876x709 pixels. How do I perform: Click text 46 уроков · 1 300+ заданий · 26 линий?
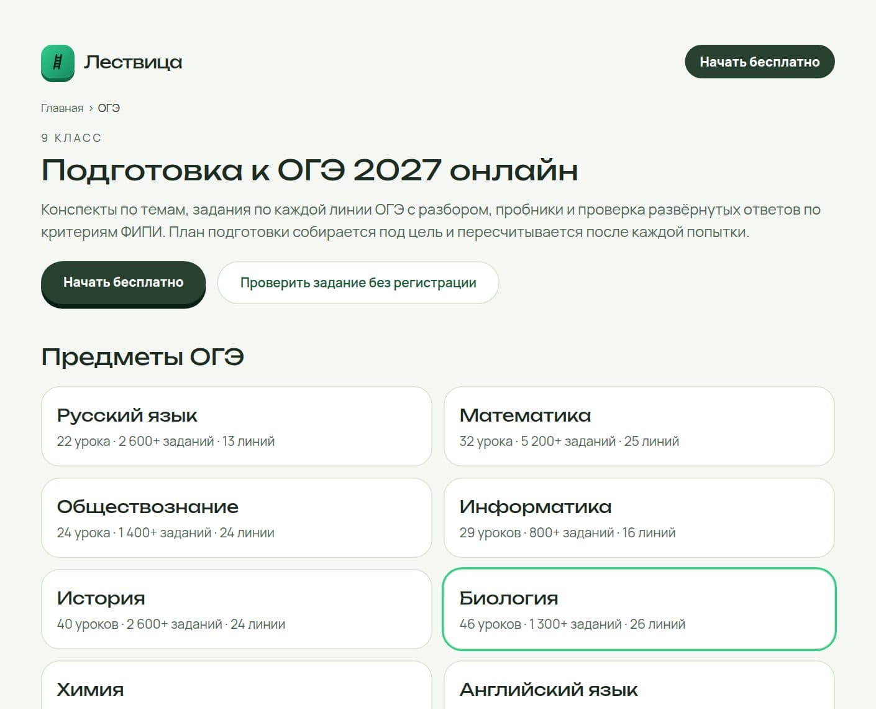click(572, 624)
